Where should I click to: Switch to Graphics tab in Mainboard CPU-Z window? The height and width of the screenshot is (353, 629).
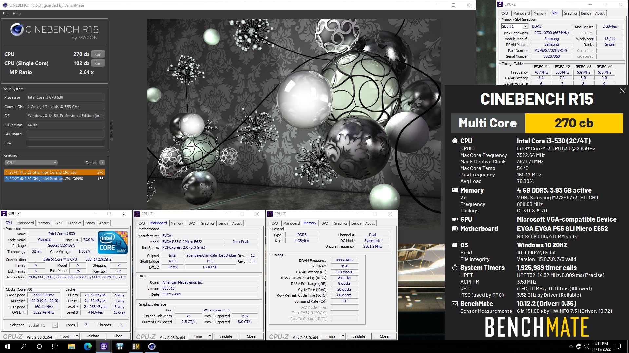click(x=208, y=223)
